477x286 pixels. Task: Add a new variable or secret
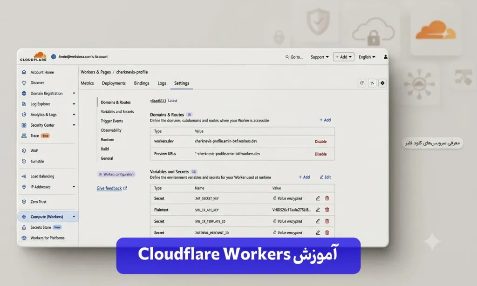304,177
